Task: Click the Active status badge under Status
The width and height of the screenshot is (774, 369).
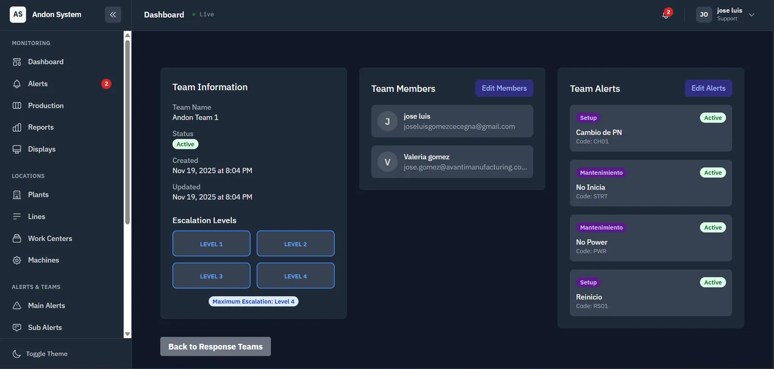Action: (185, 144)
